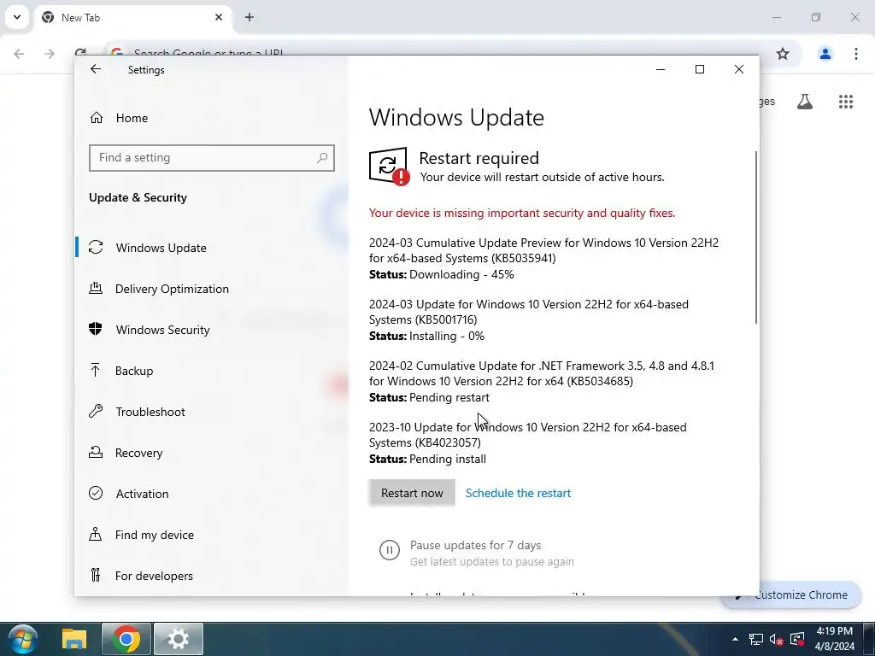875x656 pixels.
Task: Open the Start menu orb
Action: pyautogui.click(x=23, y=639)
